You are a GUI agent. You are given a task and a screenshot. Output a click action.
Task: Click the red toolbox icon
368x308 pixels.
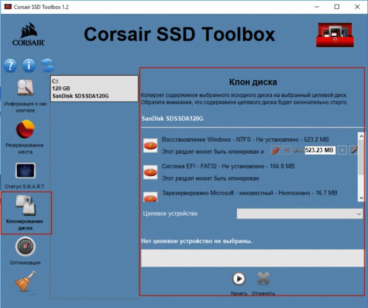pos(335,35)
